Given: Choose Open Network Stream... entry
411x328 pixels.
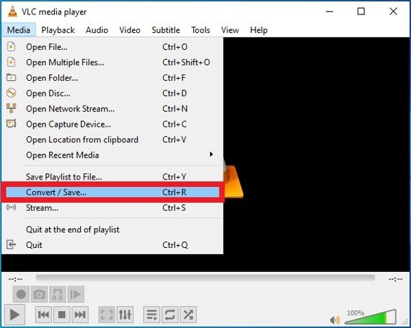Looking at the screenshot, I should pos(112,109).
